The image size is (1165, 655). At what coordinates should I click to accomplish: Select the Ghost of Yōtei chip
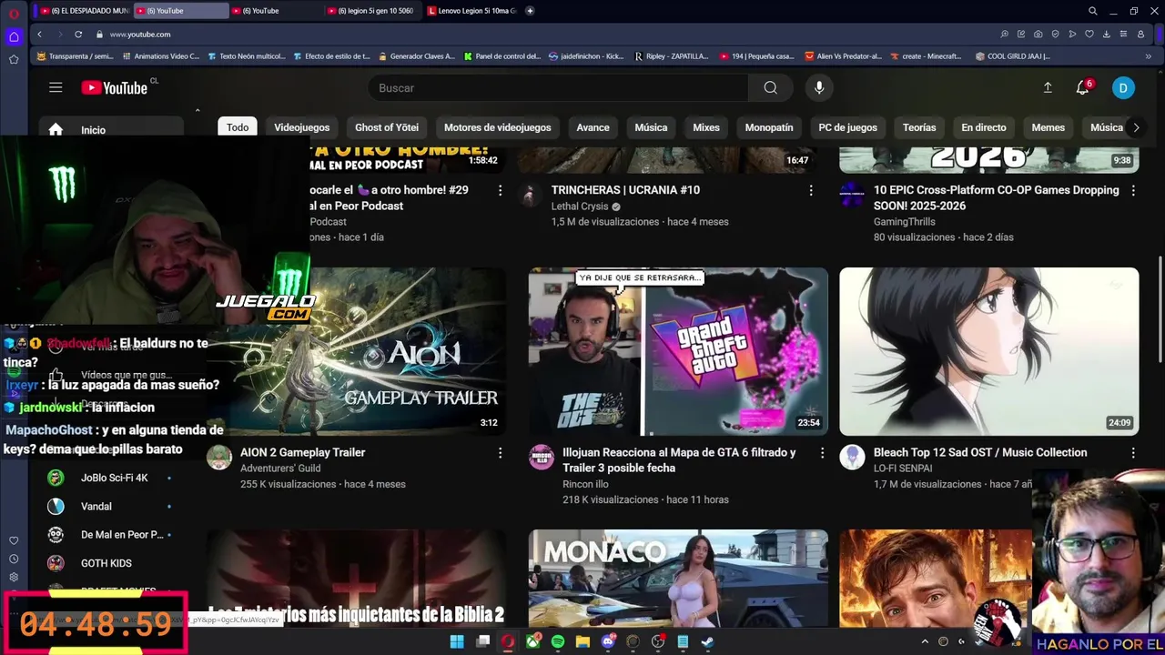click(x=387, y=127)
